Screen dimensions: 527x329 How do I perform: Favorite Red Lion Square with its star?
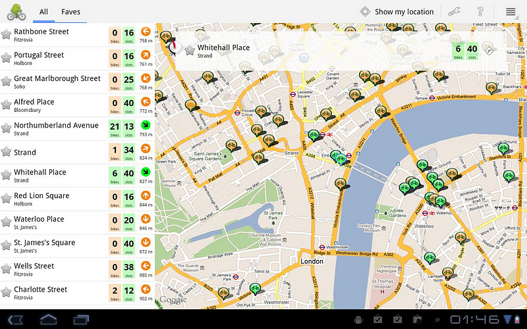[x=6, y=199]
